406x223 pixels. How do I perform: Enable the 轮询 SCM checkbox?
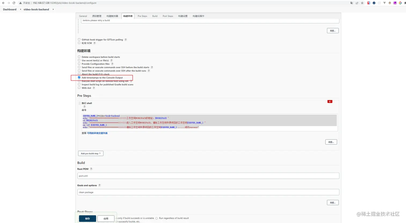tap(79, 43)
